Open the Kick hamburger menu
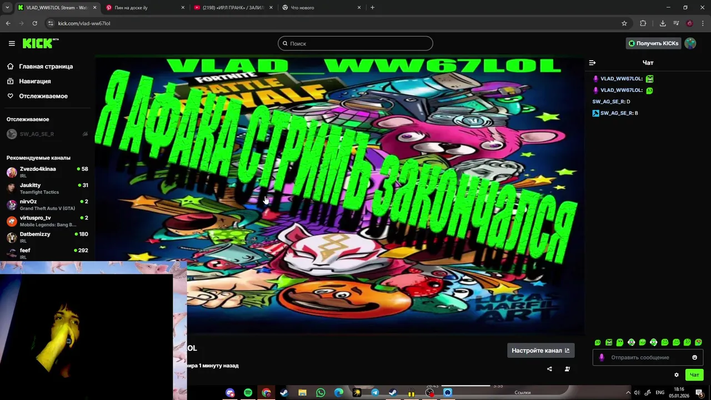Image resolution: width=711 pixels, height=400 pixels. click(x=12, y=43)
